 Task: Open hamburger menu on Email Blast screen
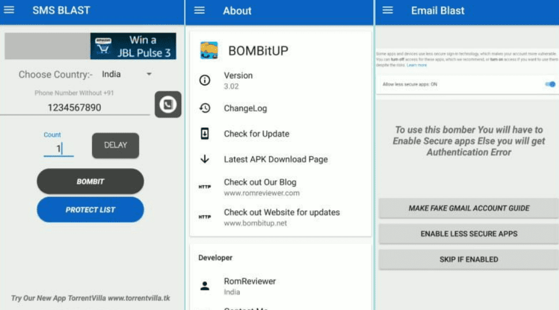[388, 10]
